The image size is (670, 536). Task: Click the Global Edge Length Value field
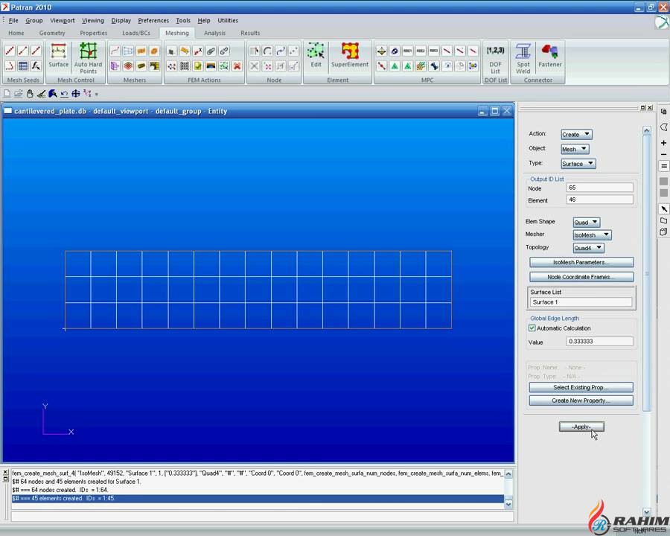click(599, 342)
